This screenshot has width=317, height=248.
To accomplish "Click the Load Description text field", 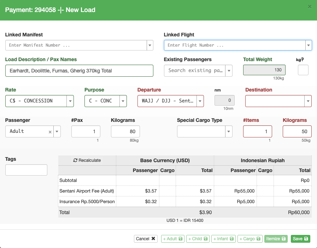I will pyautogui.click(x=79, y=71).
